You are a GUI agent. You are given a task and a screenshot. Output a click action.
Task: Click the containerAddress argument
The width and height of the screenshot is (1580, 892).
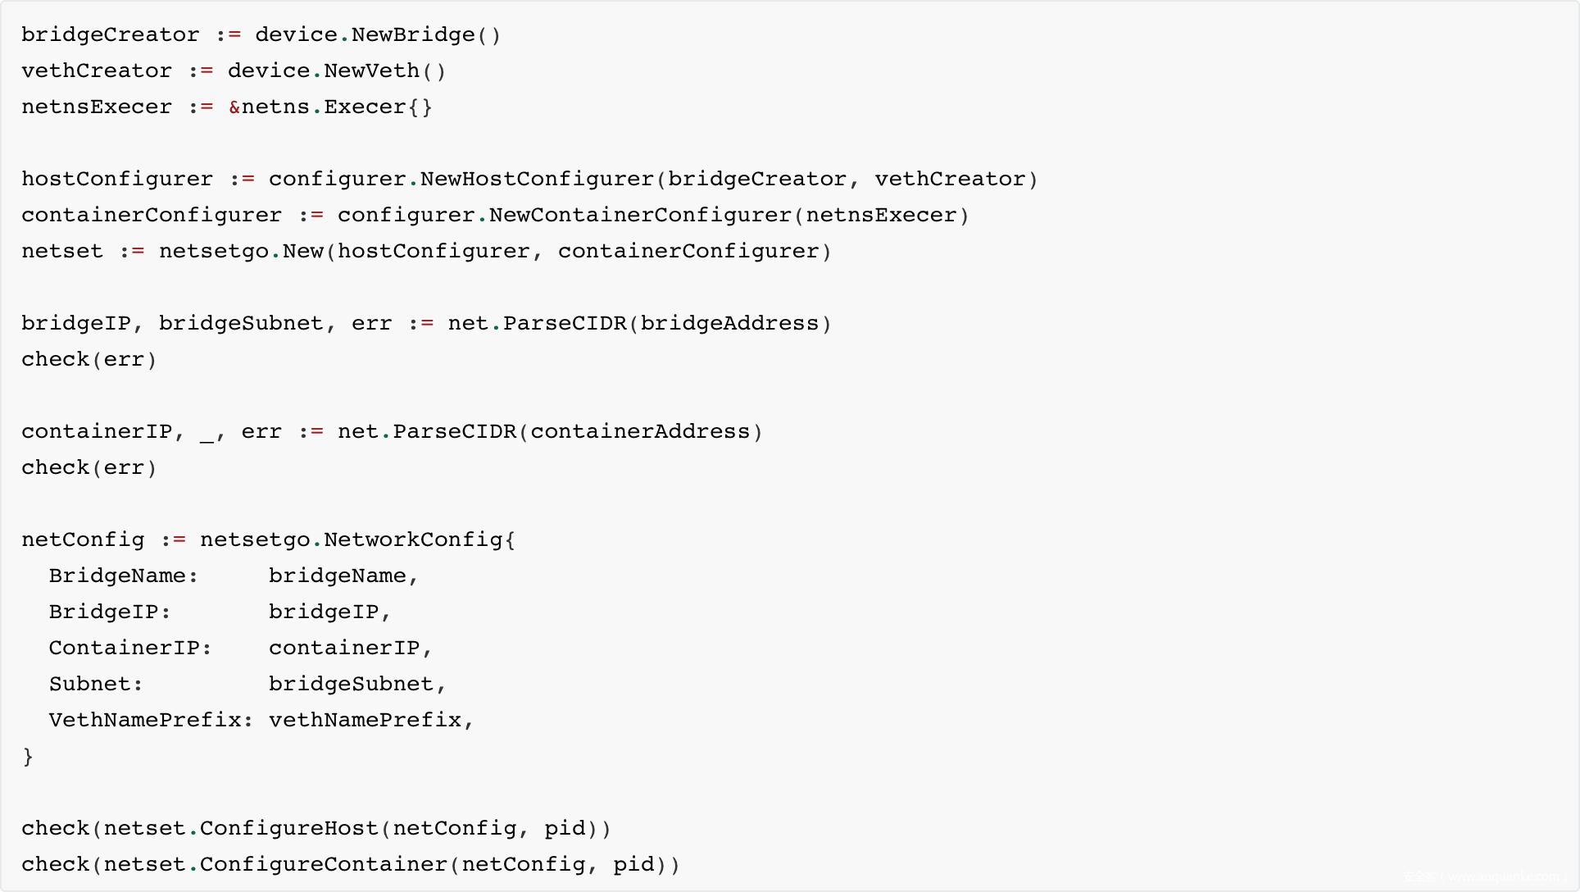click(640, 432)
